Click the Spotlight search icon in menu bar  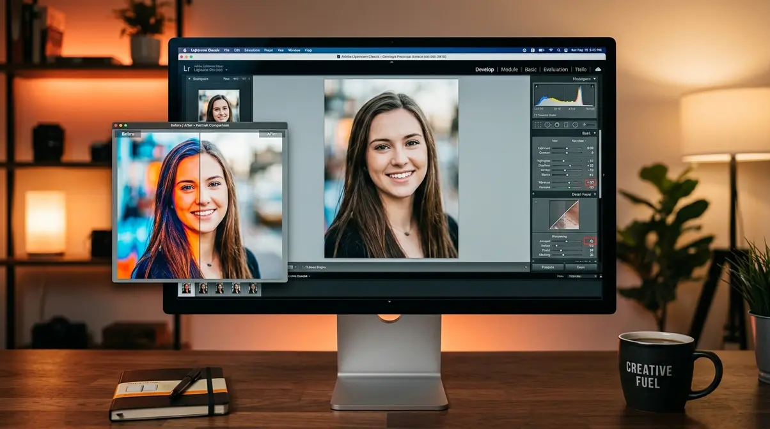click(559, 50)
